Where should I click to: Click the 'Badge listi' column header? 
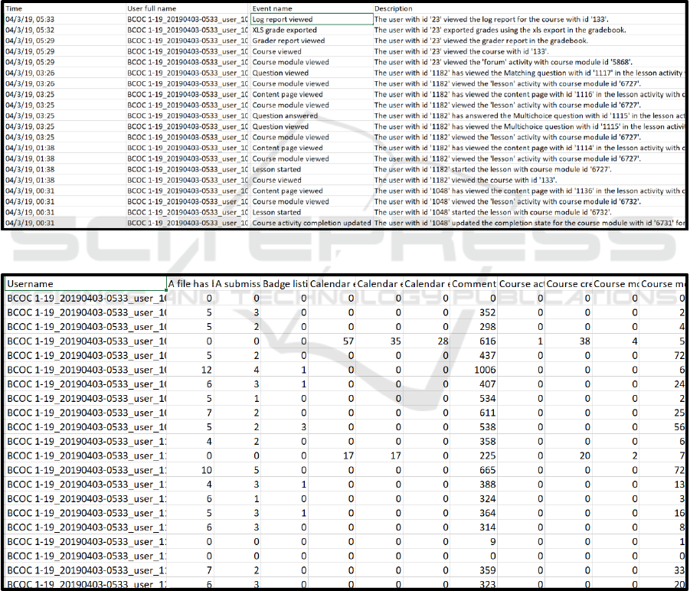284,283
